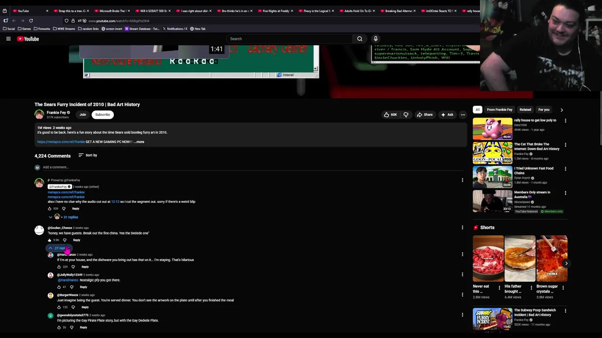
Task: Dislike HandHanzo's reply
Action: pos(73,267)
